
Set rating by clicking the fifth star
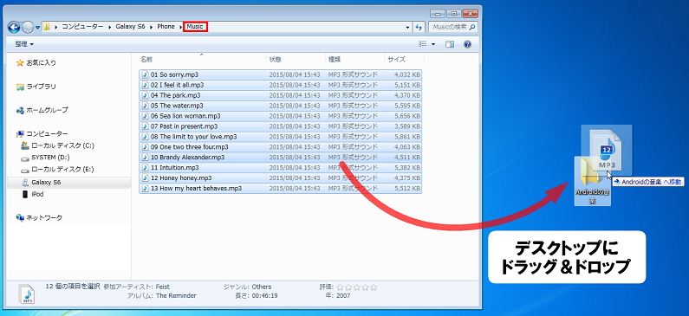click(374, 287)
